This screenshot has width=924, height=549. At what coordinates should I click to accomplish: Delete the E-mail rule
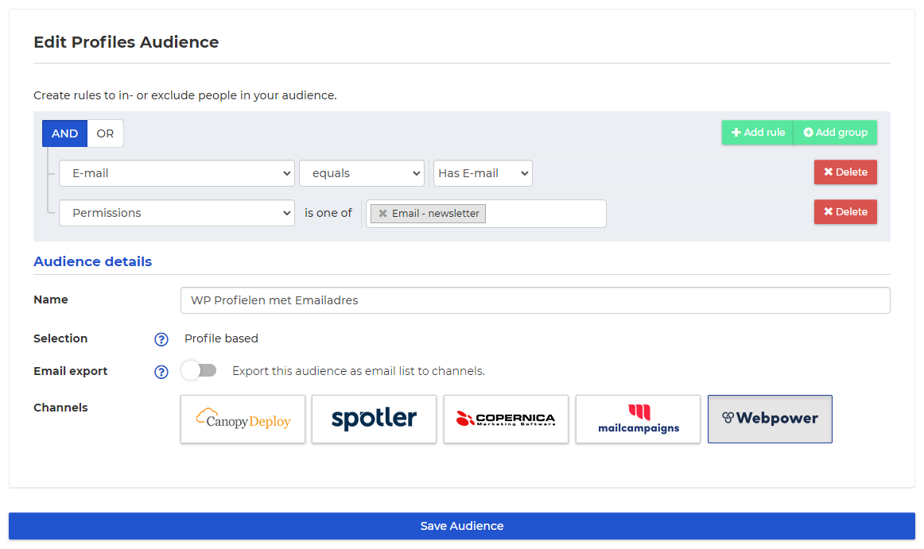[x=845, y=172]
